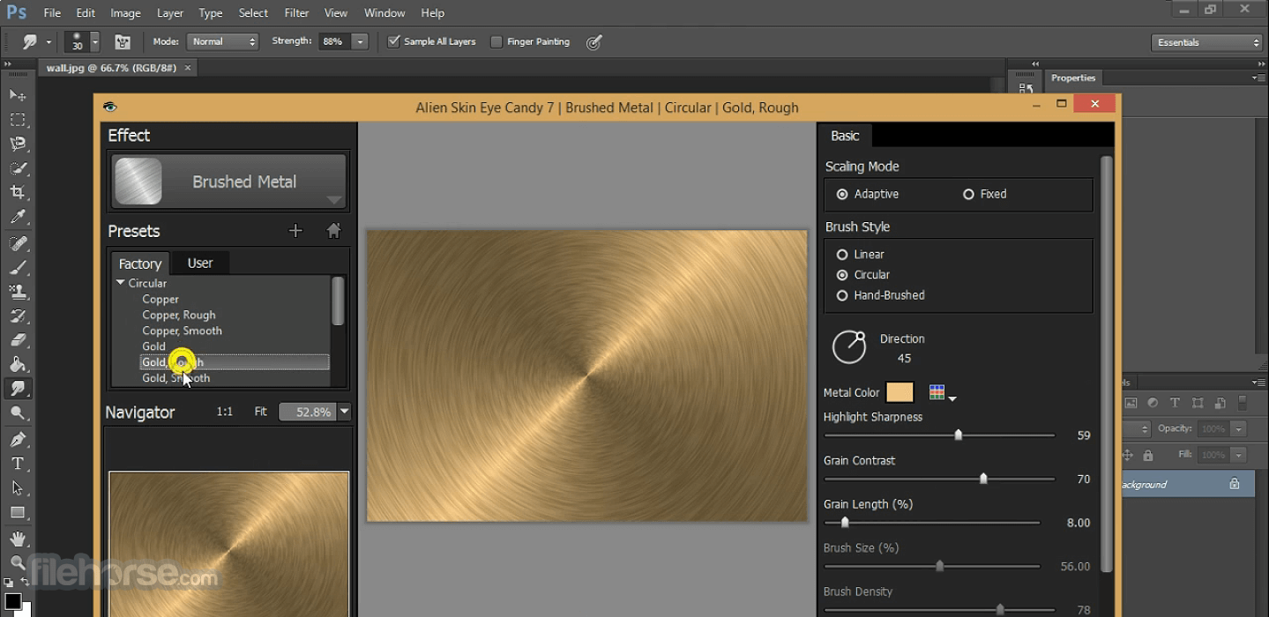Add a new preset with plus icon
The image size is (1269, 617).
[295, 231]
